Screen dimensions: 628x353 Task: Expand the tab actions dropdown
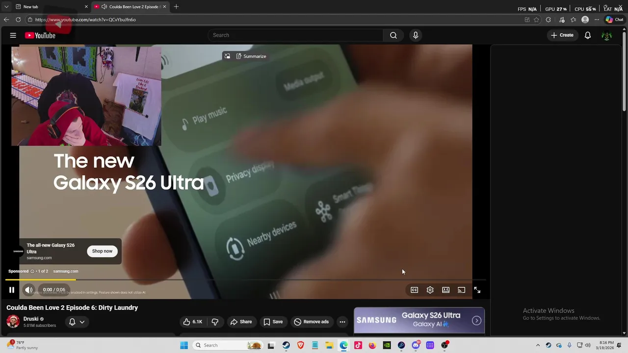tap(6, 7)
